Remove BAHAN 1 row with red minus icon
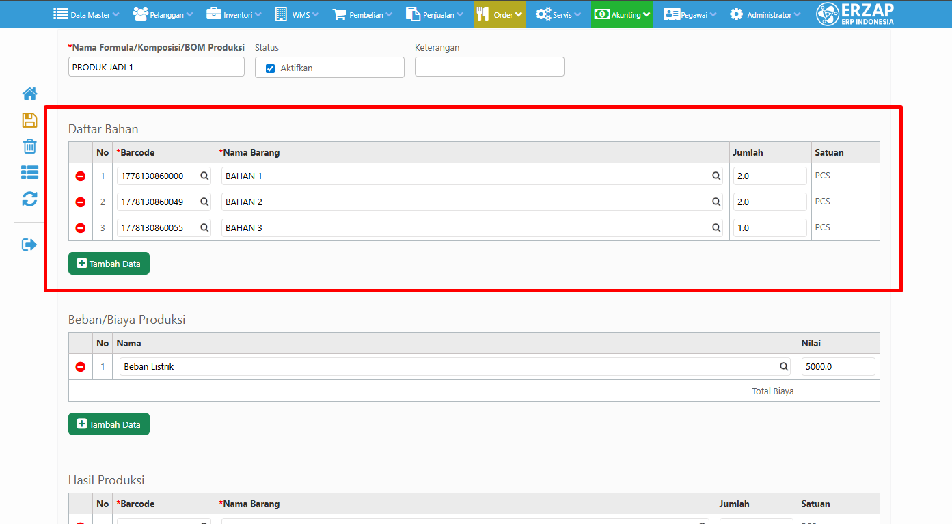The height and width of the screenshot is (524, 952). coord(81,176)
